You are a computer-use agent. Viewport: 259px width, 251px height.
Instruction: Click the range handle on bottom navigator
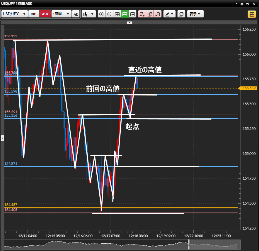click(x=189, y=244)
